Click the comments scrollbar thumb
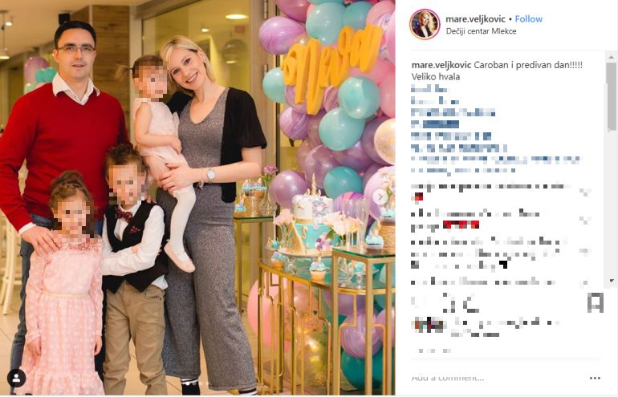Viewport: 618px width, 397px height. pos(612,95)
